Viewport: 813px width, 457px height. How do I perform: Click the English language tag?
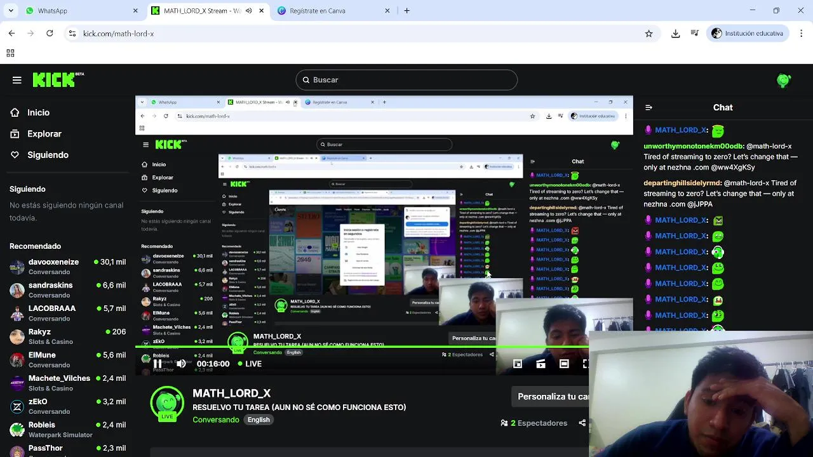click(x=259, y=420)
